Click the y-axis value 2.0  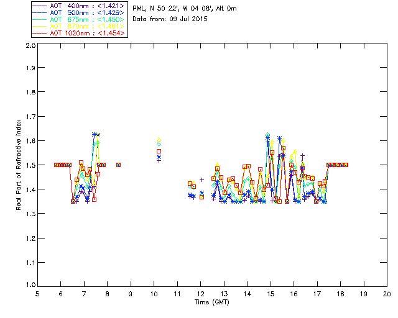click(x=30, y=45)
